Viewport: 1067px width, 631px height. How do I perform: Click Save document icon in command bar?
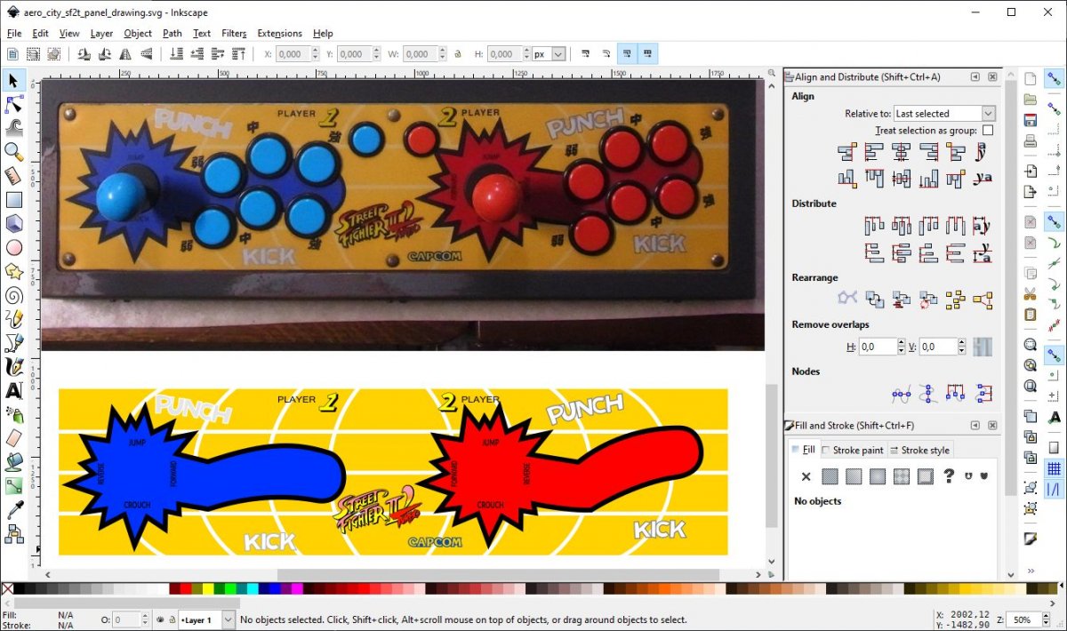1031,120
